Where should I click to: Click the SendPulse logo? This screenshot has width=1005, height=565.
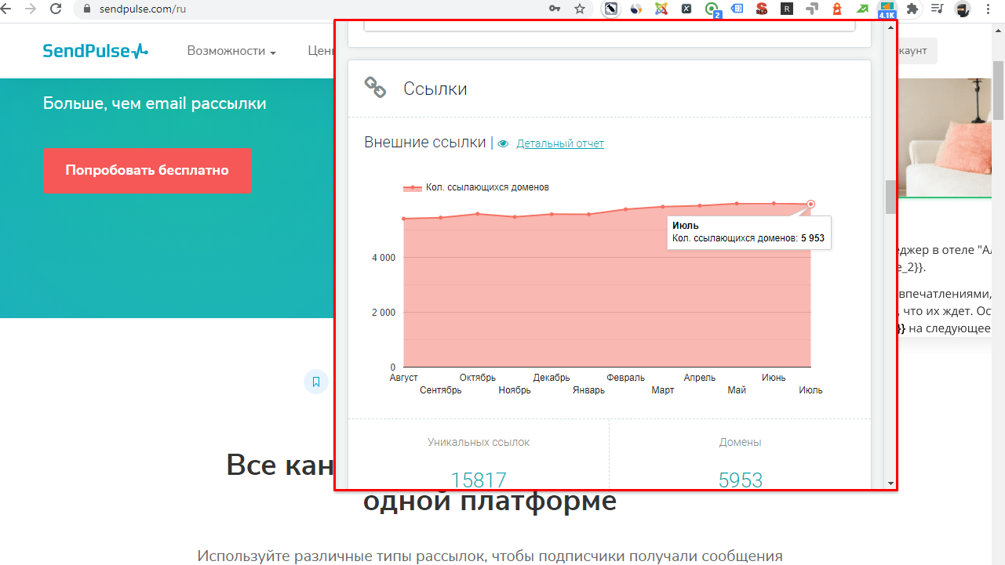pos(95,51)
